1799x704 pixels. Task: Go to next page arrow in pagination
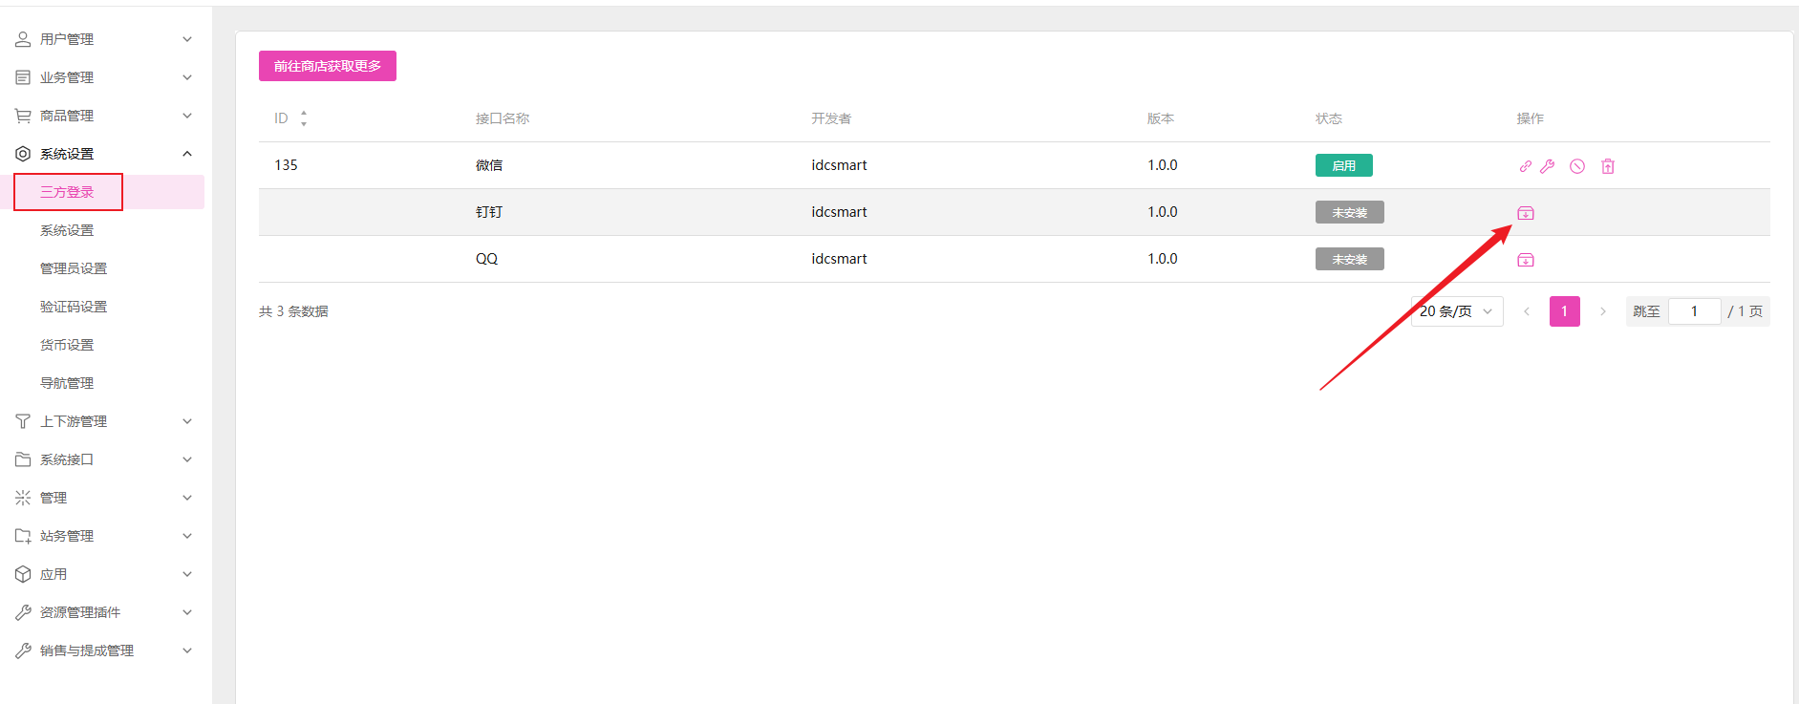click(x=1602, y=311)
